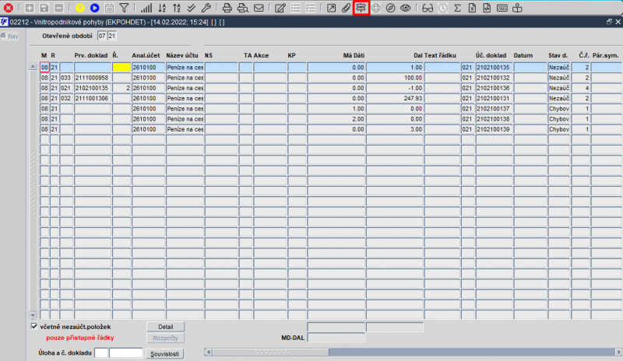Image resolution: width=623 pixels, height=361 pixels.
Task: Click the add record plus icon
Action: pos(29,8)
